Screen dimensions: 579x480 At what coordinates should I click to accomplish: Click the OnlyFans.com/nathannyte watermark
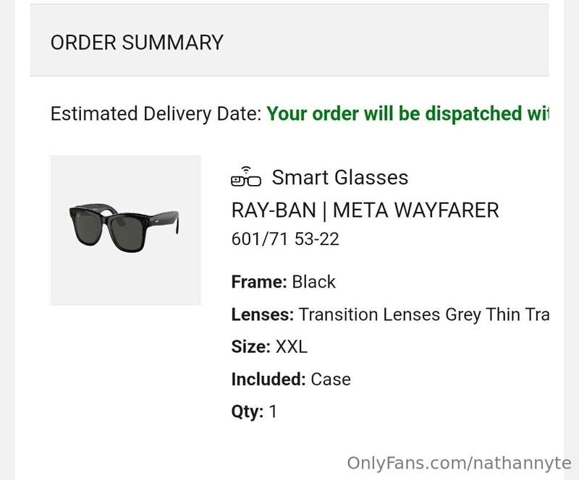click(x=459, y=463)
